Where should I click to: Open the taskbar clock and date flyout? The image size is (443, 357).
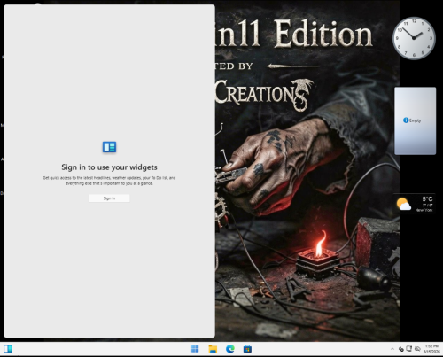[x=431, y=349]
